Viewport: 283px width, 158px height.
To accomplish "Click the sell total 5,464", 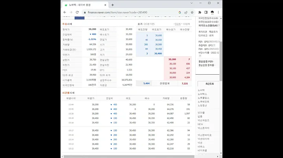I will 146,83.
